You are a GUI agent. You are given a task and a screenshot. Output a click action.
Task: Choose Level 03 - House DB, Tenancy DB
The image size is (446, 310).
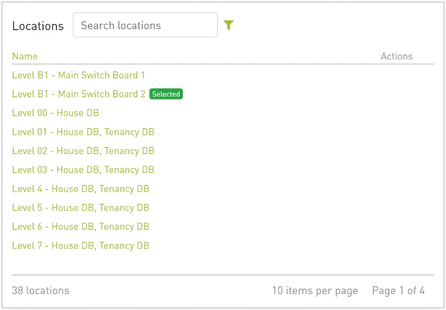click(83, 170)
